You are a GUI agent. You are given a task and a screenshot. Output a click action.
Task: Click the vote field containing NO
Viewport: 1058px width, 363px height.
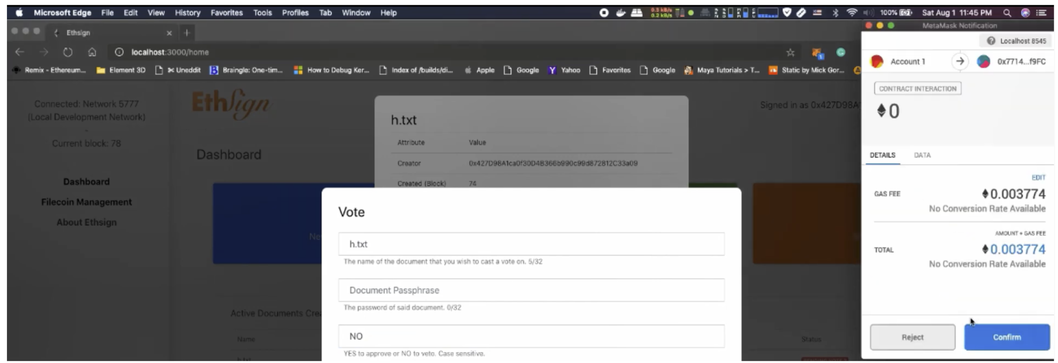point(531,336)
